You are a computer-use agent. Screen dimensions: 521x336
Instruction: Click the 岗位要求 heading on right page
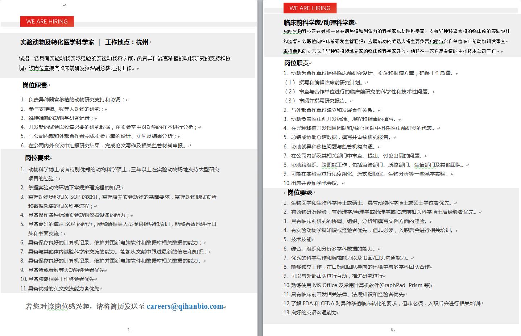click(x=300, y=193)
